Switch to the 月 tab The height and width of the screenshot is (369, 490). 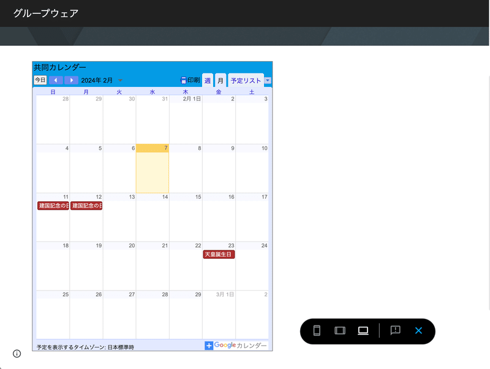[x=221, y=81]
